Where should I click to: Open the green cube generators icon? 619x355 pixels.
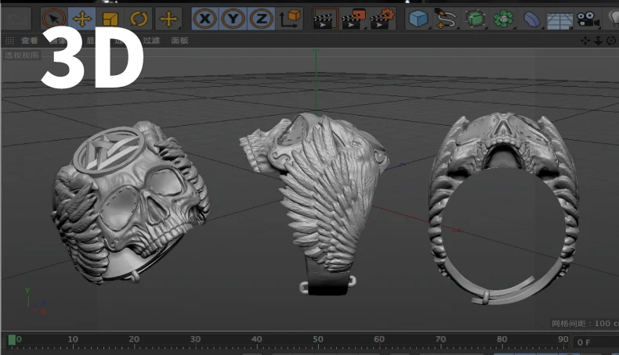[x=475, y=19]
